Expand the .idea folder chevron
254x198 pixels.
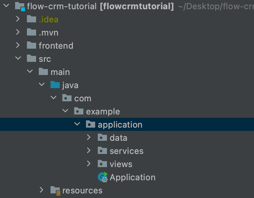click(18, 19)
